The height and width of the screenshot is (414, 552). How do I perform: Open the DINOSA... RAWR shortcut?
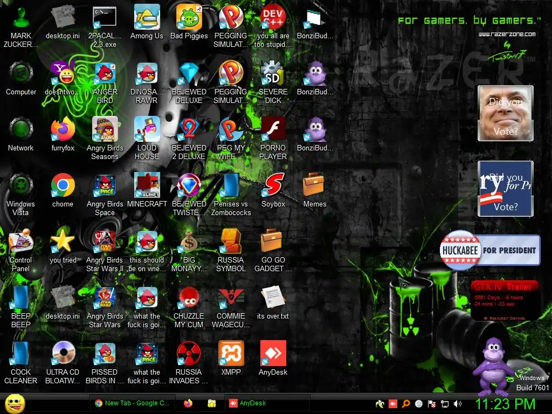click(x=147, y=82)
